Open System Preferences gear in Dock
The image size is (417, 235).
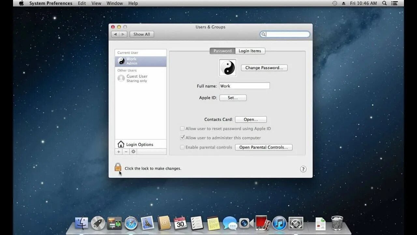pyautogui.click(x=296, y=223)
